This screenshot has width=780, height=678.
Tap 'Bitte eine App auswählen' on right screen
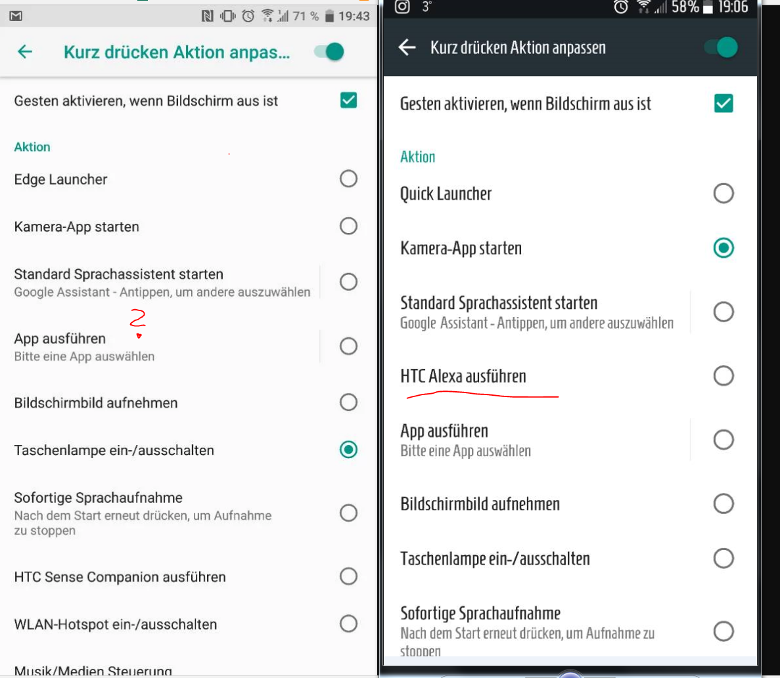[x=466, y=451]
